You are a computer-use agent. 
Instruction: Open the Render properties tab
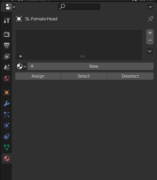tap(7, 34)
